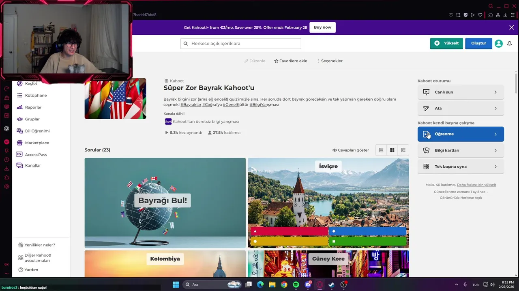Open AccessPass in the sidebar
Viewport: 519px width, 291px height.
pyautogui.click(x=32, y=154)
